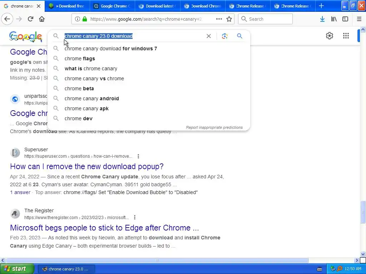
Task: Switch to the Download Chrom tab
Action: pyautogui.click(x=203, y=6)
